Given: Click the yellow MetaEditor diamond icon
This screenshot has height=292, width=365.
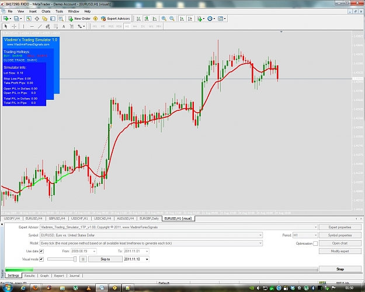Looking at the screenshot, I should point(95,19).
